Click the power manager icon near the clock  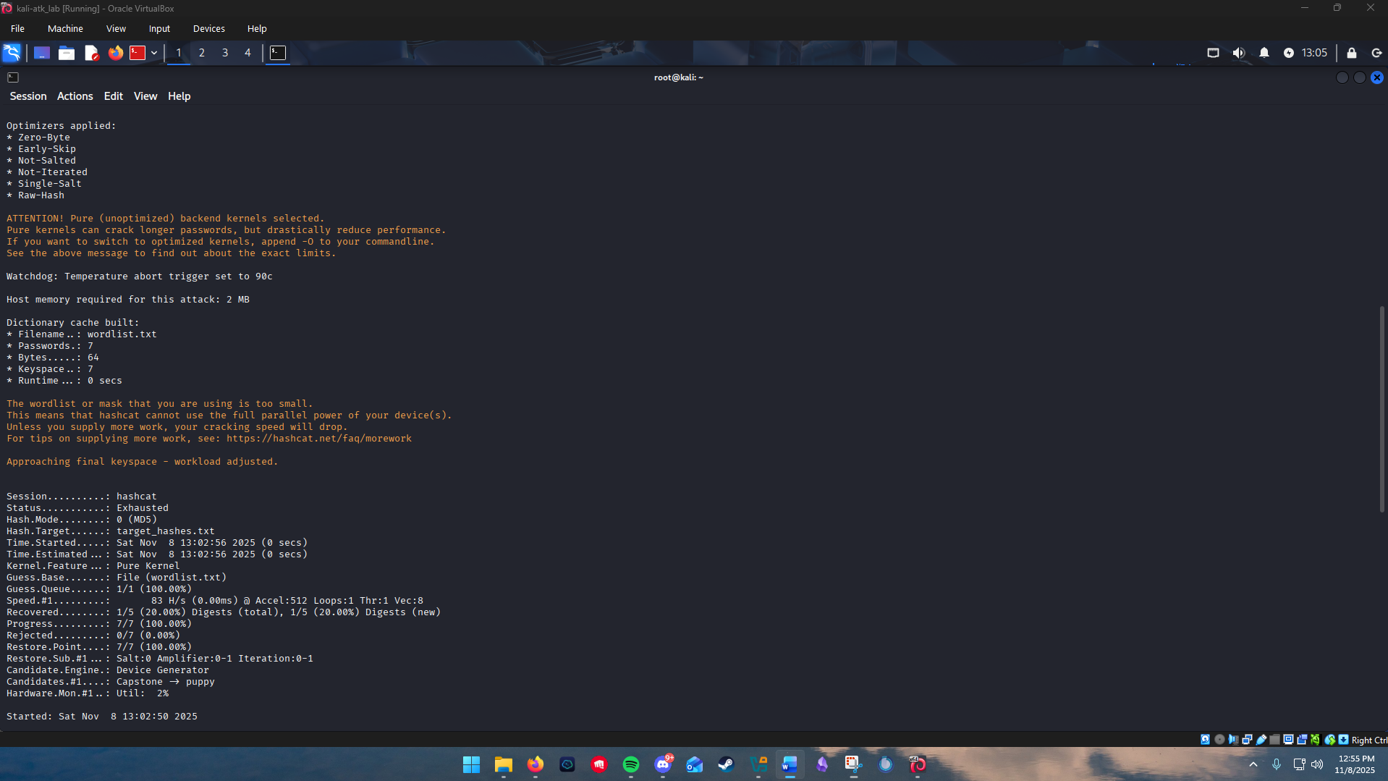[x=1289, y=53]
